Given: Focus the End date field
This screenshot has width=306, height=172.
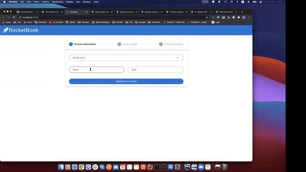Looking at the screenshot, I should tap(156, 70).
